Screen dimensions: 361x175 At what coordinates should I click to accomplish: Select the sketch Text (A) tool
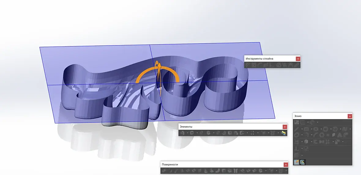[x=340, y=135]
